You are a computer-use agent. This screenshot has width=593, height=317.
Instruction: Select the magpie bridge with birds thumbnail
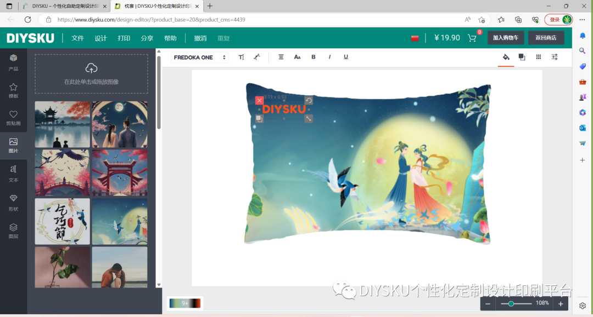pos(63,172)
